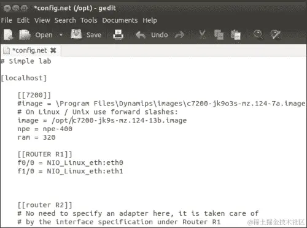This screenshot has width=307, height=228.
Task: Place cursor on the [localhost] line
Action: [x=24, y=78]
